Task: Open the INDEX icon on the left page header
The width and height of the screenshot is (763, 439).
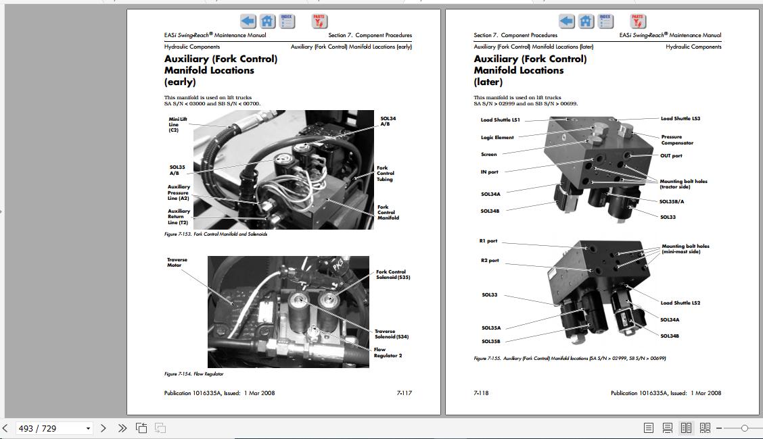Action: [286, 21]
